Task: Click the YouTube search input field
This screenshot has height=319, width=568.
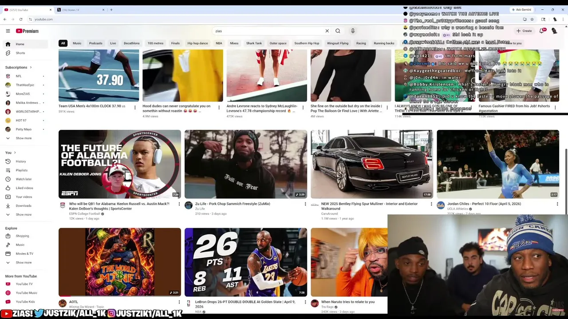Action: (268, 31)
